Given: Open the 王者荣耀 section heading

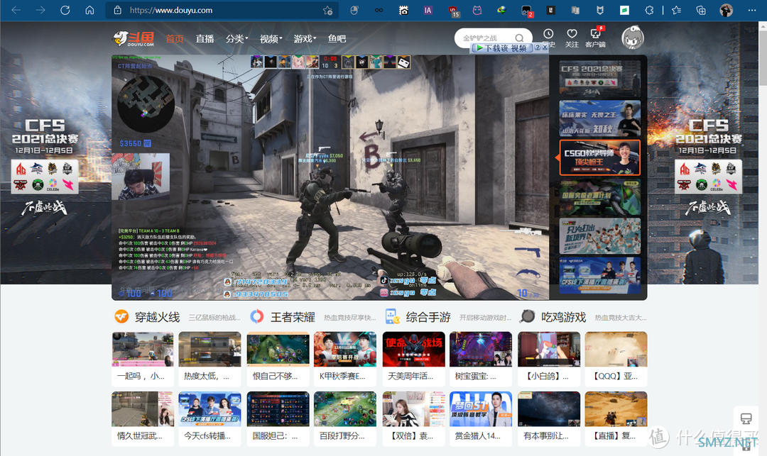Looking at the screenshot, I should pyautogui.click(x=293, y=317).
